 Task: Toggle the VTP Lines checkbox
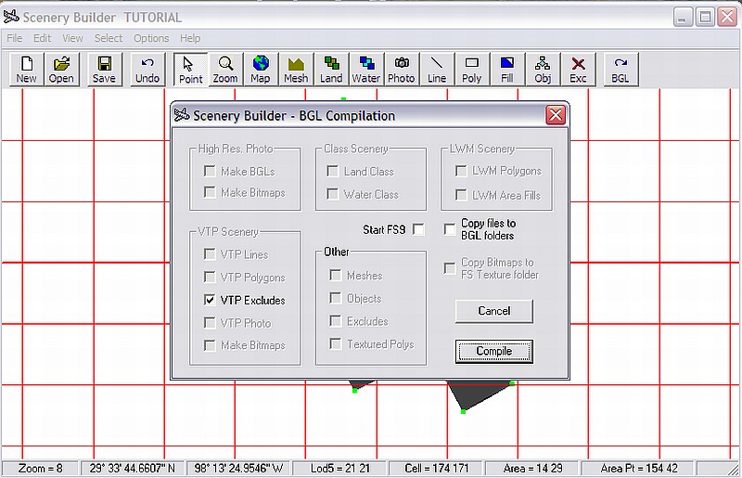coord(210,254)
